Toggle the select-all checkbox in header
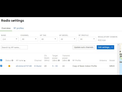 click(x=1, y=60)
